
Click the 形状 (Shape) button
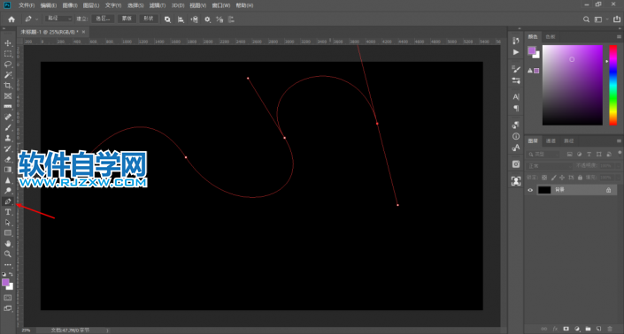click(x=149, y=19)
